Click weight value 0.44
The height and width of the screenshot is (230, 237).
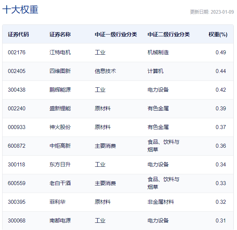coord(221,71)
